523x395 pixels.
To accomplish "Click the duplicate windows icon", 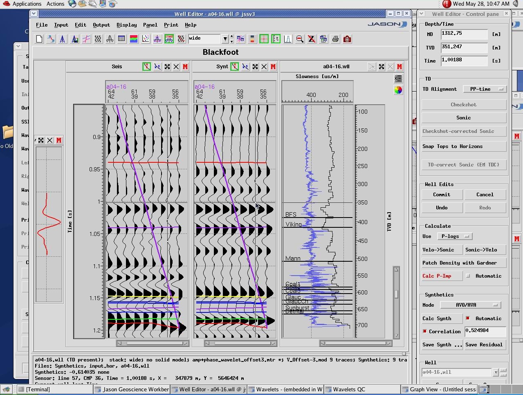I will (323, 39).
